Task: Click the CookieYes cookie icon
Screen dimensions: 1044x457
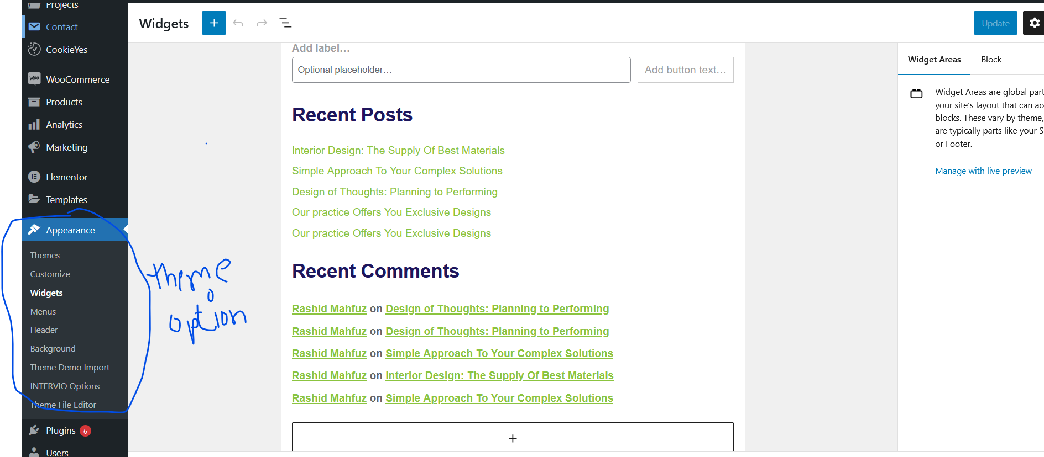Action: click(x=34, y=49)
